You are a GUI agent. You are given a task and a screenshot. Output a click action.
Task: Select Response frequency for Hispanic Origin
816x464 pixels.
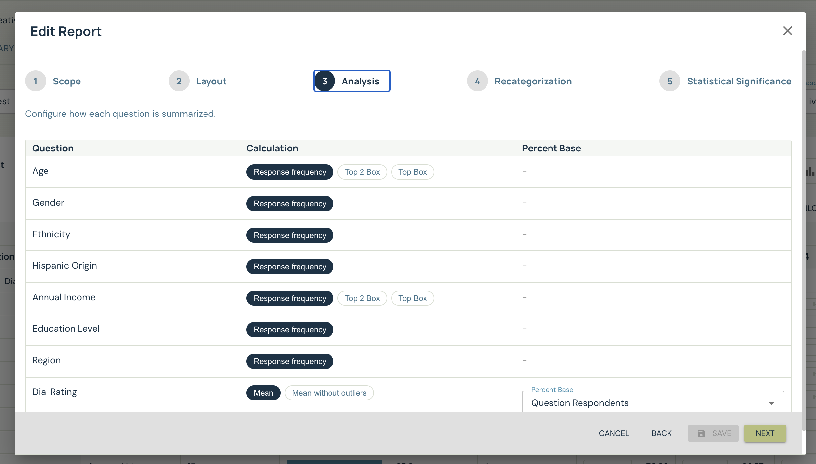290,267
